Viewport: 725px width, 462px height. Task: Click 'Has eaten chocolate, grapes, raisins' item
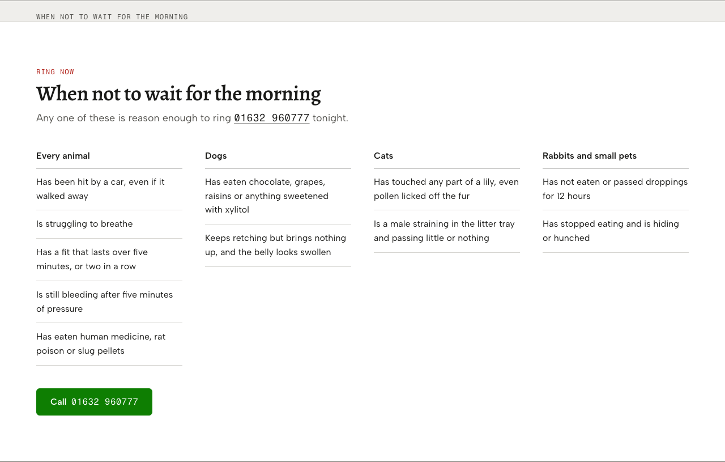278,196
